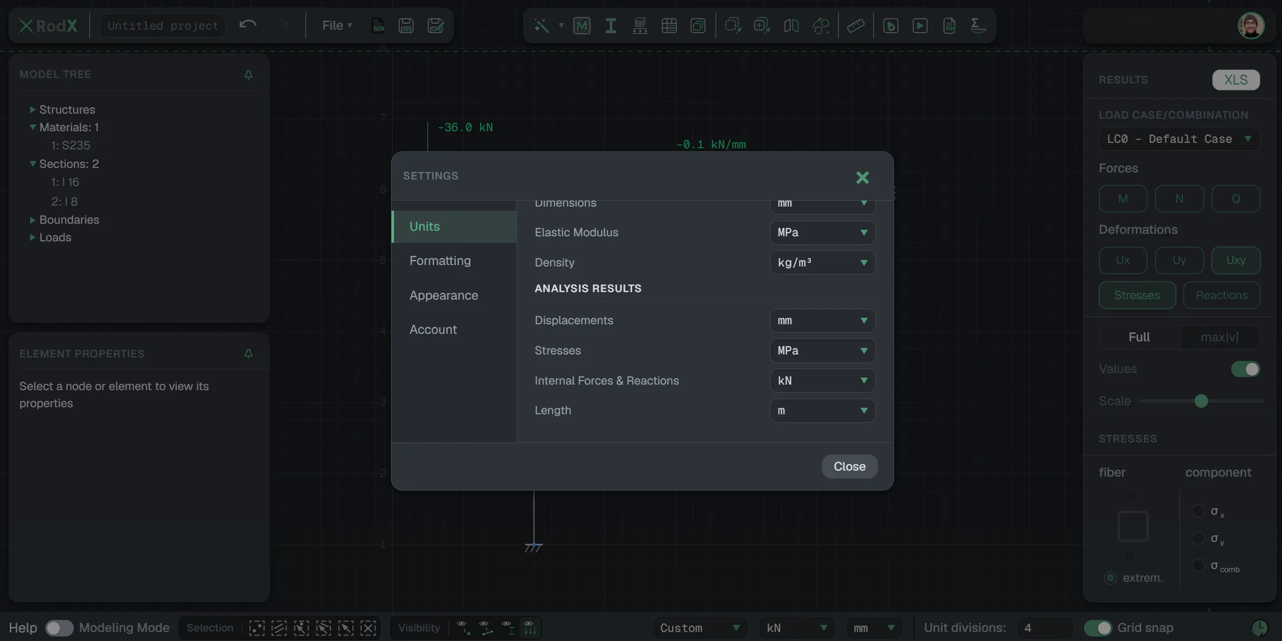
Task: Click the undo arrow icon
Action: coord(248,25)
